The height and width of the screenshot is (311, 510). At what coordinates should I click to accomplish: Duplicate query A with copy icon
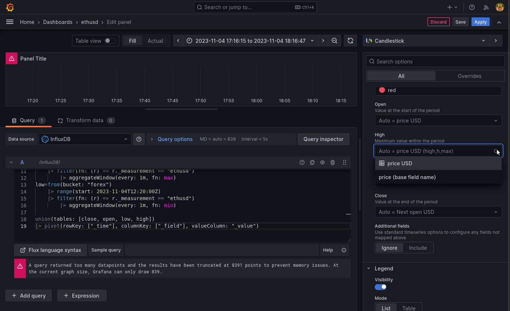[x=312, y=162]
